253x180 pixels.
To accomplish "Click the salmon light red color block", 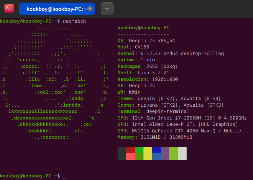I will pos(131,156).
